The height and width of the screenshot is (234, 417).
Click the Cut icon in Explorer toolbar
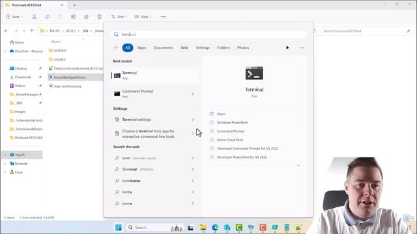(x=35, y=17)
